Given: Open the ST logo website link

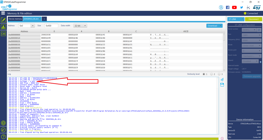Looking at the screenshot, I should coord(257,7).
